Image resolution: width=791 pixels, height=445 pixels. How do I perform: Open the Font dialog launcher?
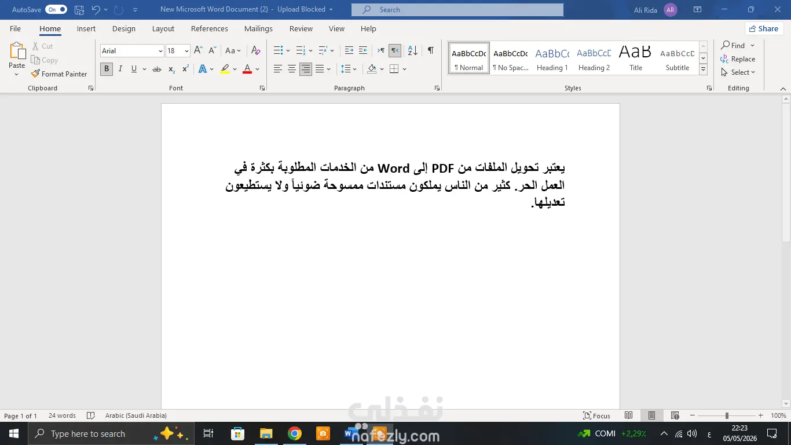pos(262,88)
